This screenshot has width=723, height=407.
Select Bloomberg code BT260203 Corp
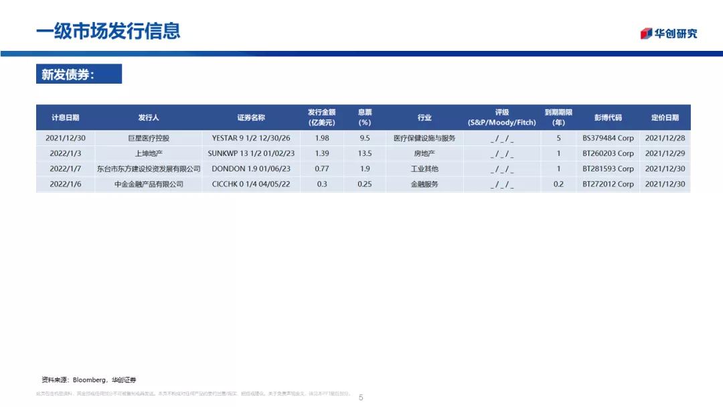608,153
